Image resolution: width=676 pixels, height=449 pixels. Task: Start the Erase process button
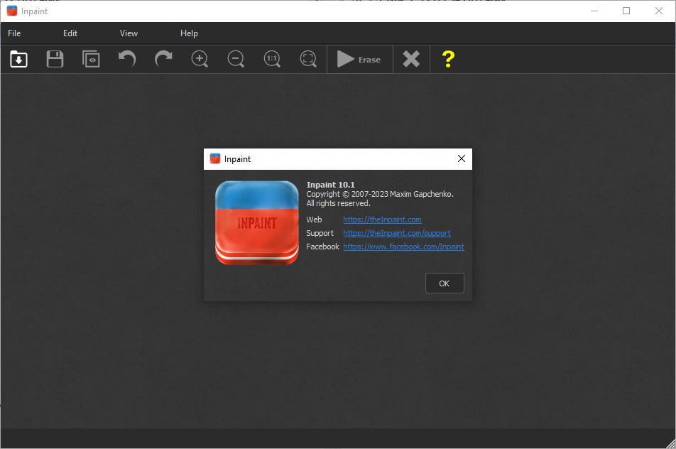359,59
